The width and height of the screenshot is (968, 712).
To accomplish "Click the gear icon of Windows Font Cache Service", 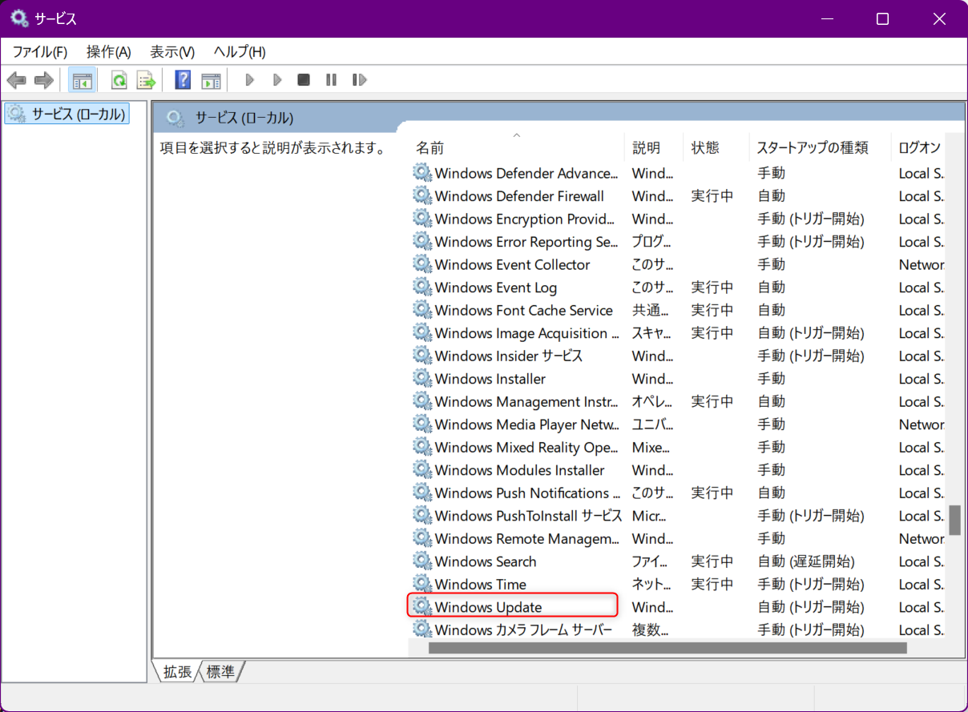I will point(422,310).
